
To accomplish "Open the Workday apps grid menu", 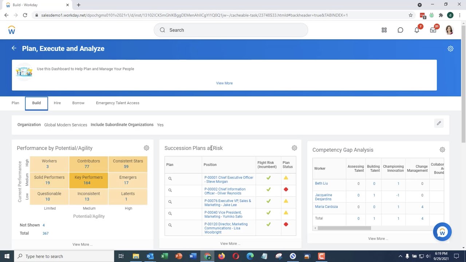I will coord(384,30).
